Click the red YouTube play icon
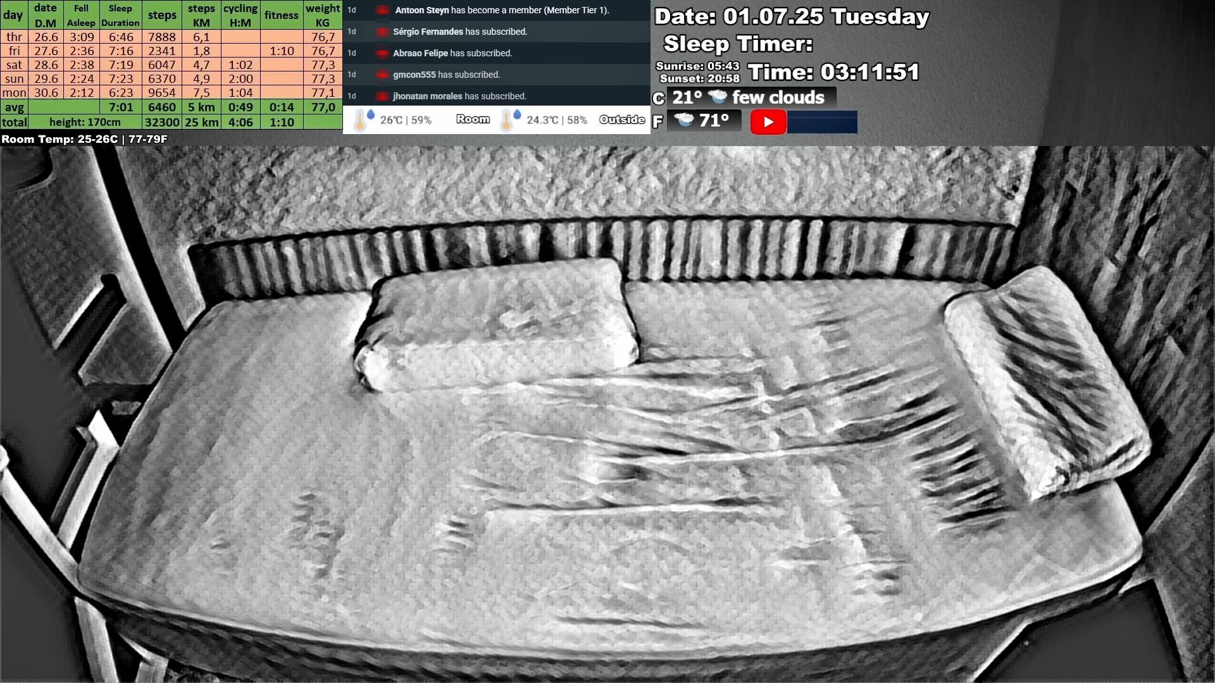Viewport: 1215px width, 683px height. [x=768, y=122]
